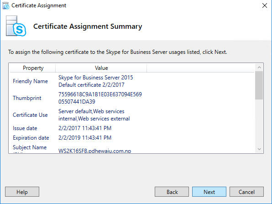
Task: Click the thumbprint value starting with 75596618C9A1
Action: pyautogui.click(x=100, y=98)
